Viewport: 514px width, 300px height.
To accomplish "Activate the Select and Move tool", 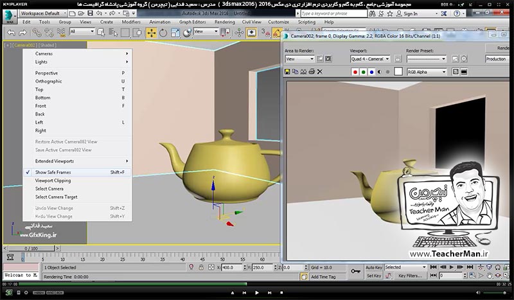I will [x=151, y=33].
